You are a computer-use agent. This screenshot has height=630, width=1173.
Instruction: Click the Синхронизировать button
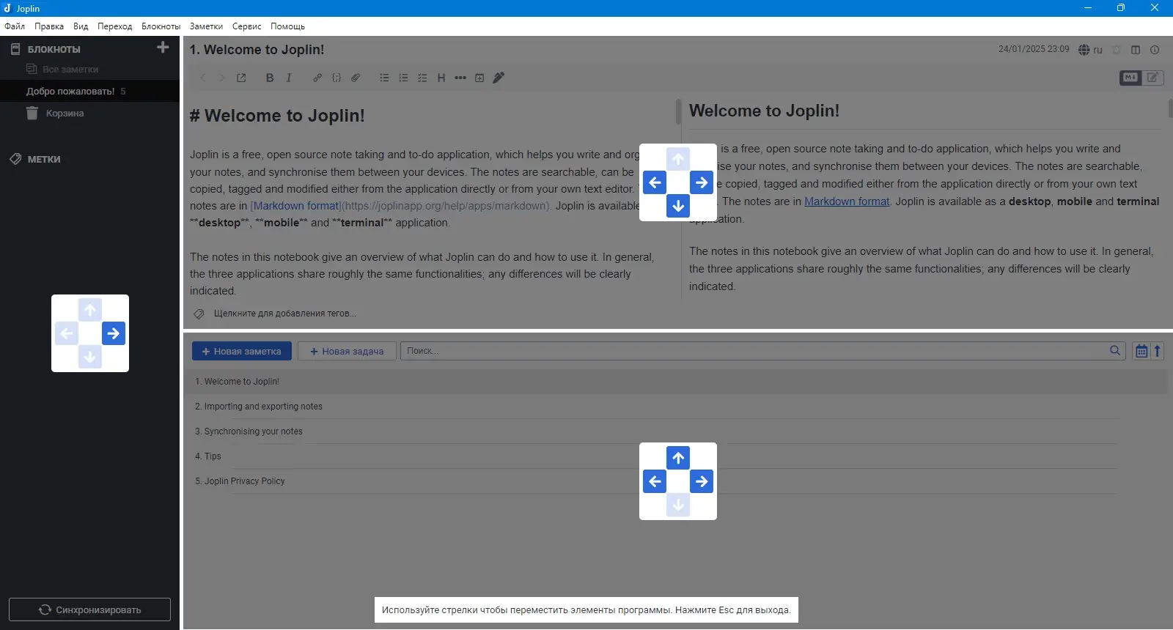point(89,609)
